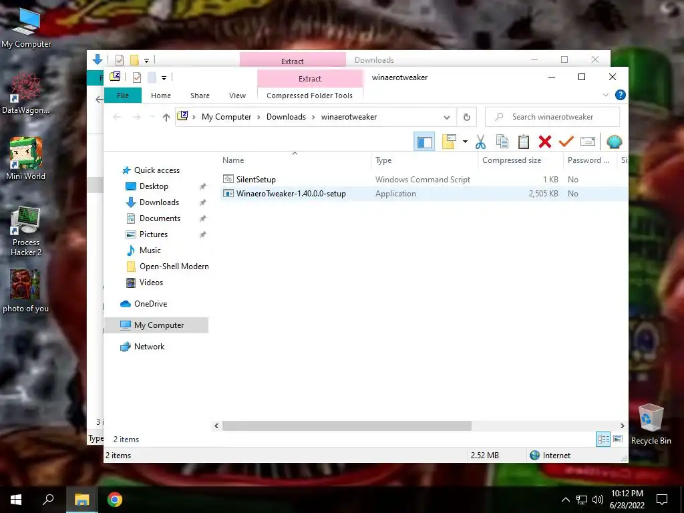Open Google Chrome from the taskbar

[x=115, y=499]
